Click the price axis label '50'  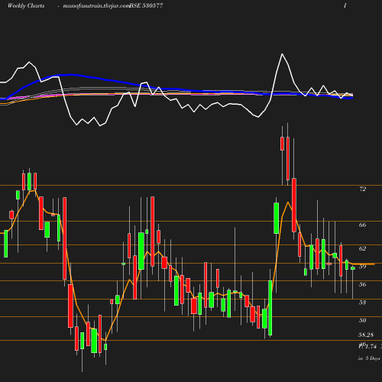[x=363, y=320]
